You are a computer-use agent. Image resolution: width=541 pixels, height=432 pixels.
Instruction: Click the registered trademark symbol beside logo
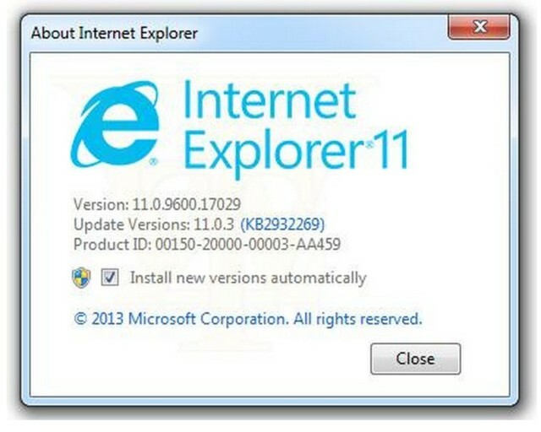coord(153,161)
